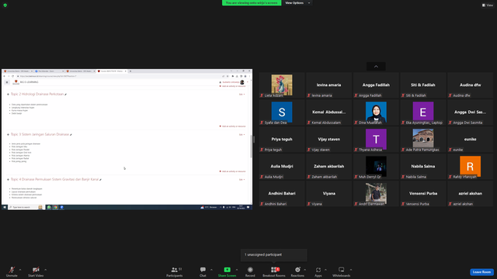Select Kemal Abdussalam's participant tile
The height and width of the screenshot is (279, 497).
[x=328, y=112]
